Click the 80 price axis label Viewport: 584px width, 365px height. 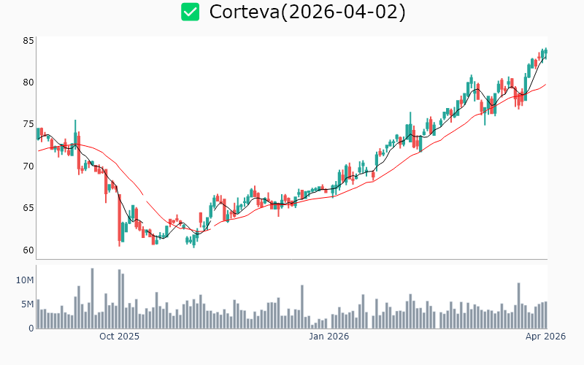[x=28, y=82]
